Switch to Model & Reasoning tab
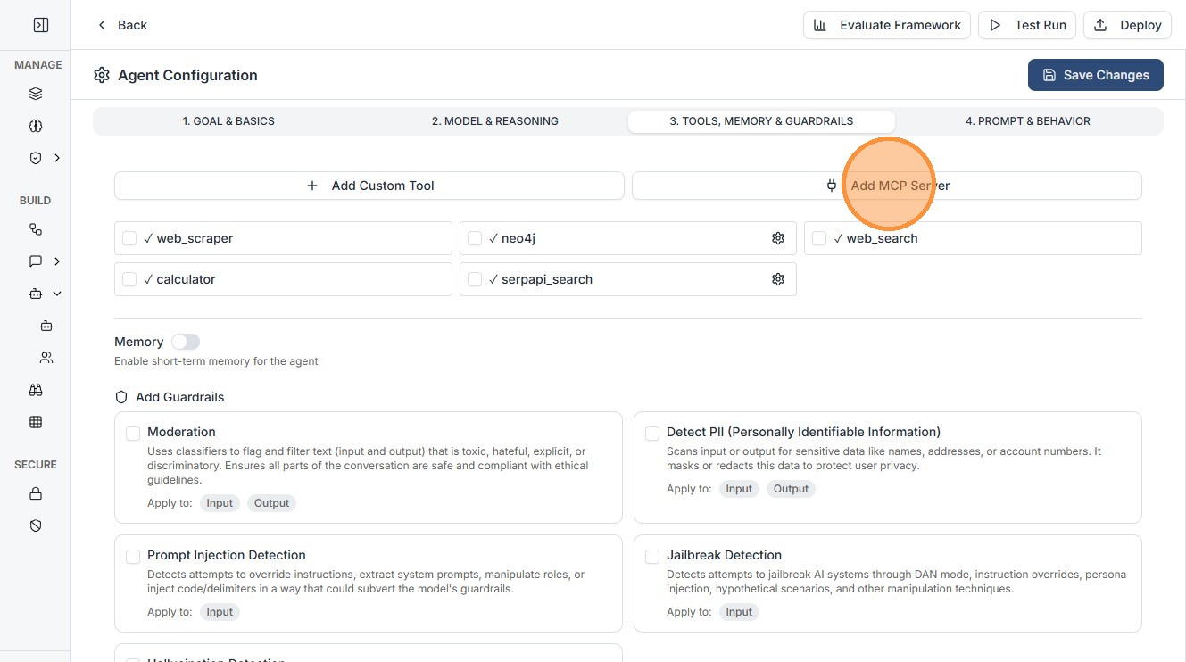 point(494,121)
